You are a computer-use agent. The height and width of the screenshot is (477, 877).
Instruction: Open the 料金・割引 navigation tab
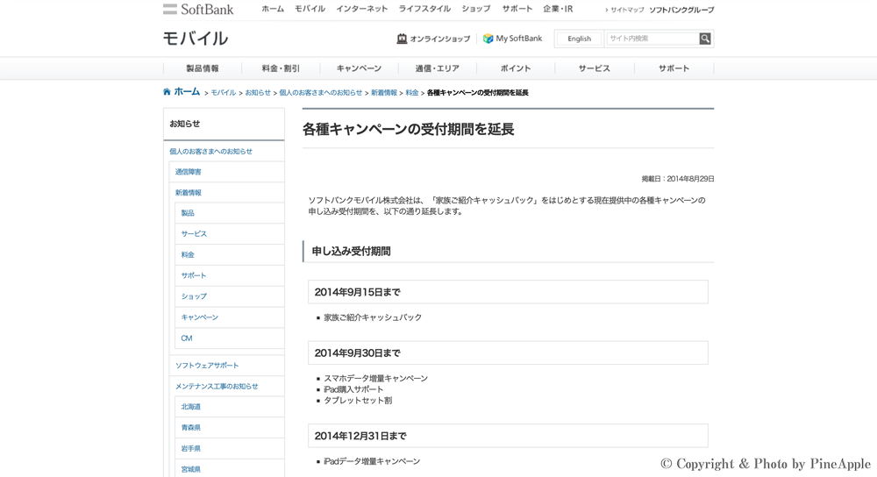click(281, 68)
